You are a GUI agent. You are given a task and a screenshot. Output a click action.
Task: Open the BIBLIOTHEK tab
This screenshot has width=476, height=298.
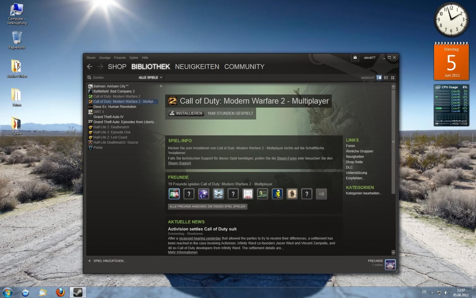click(151, 67)
